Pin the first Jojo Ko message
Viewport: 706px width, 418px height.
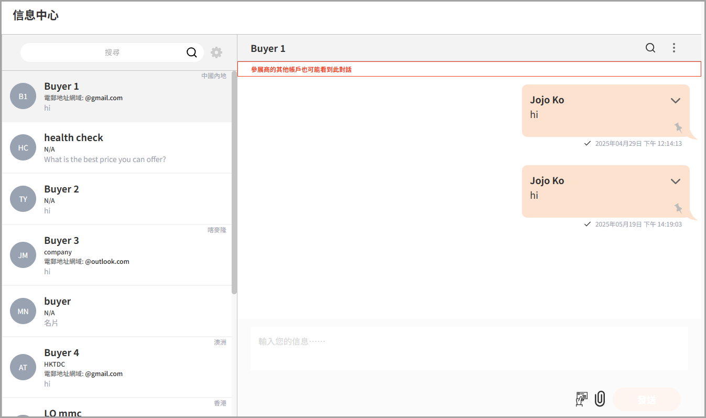point(678,127)
